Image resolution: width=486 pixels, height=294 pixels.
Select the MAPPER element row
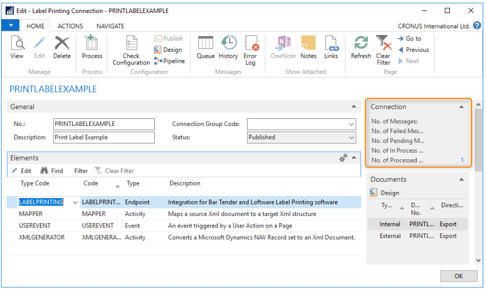[x=184, y=214]
